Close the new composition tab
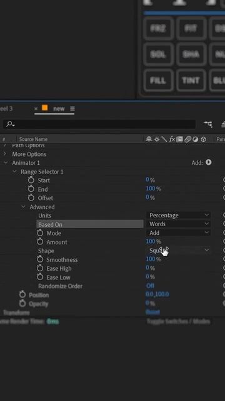 [x=36, y=108]
